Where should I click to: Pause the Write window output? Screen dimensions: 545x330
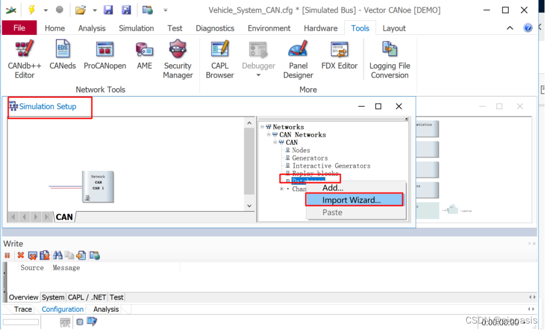(7, 255)
